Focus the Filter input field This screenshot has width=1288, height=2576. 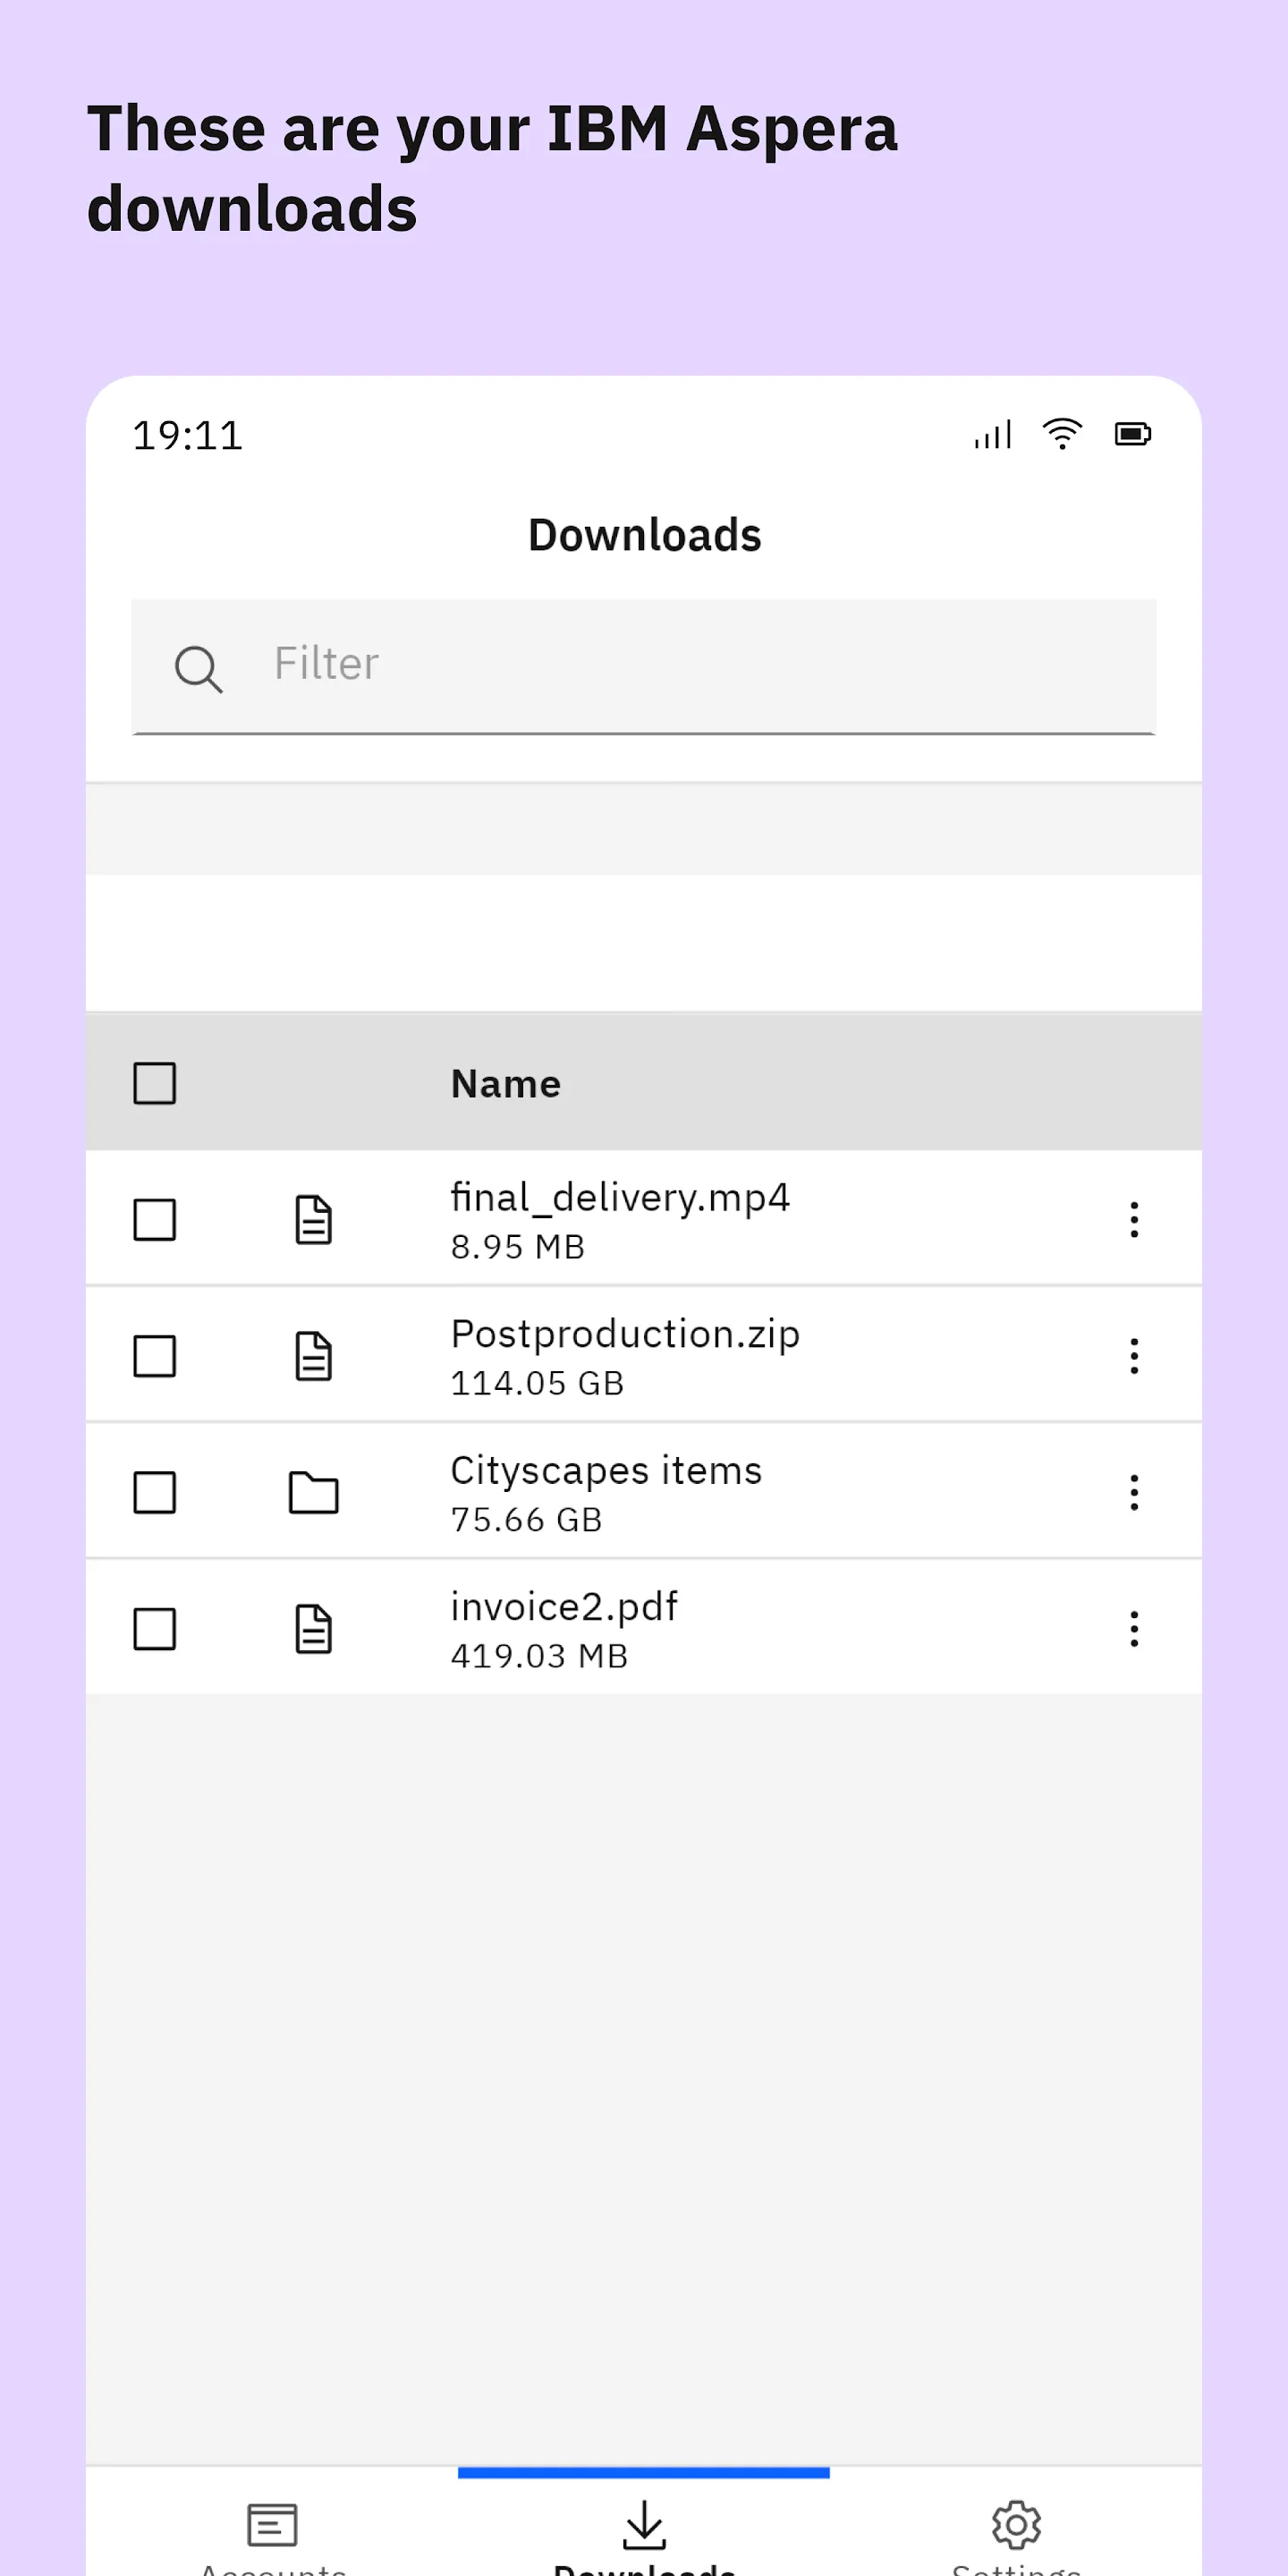click(644, 666)
